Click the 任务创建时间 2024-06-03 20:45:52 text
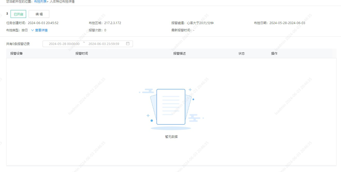Viewport: 341px width, 172px height. click(x=32, y=23)
